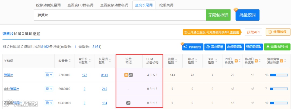Click the 弹簧片长尾关键词挖掘 heading tab
The height and width of the screenshot is (109, 291).
click(x=21, y=34)
